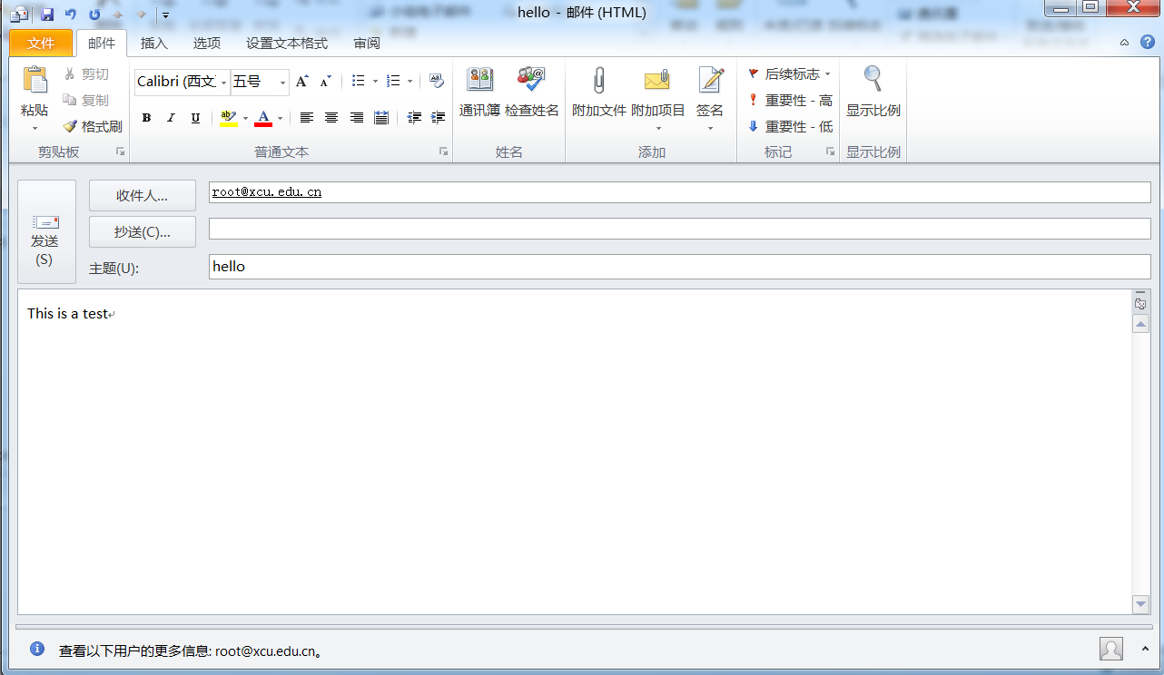Focus the empty CC address field
This screenshot has width=1164, height=675.
[679, 229]
